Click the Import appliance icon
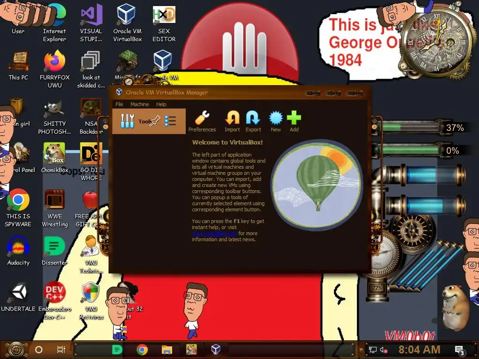The height and width of the screenshot is (359, 479). point(232,121)
